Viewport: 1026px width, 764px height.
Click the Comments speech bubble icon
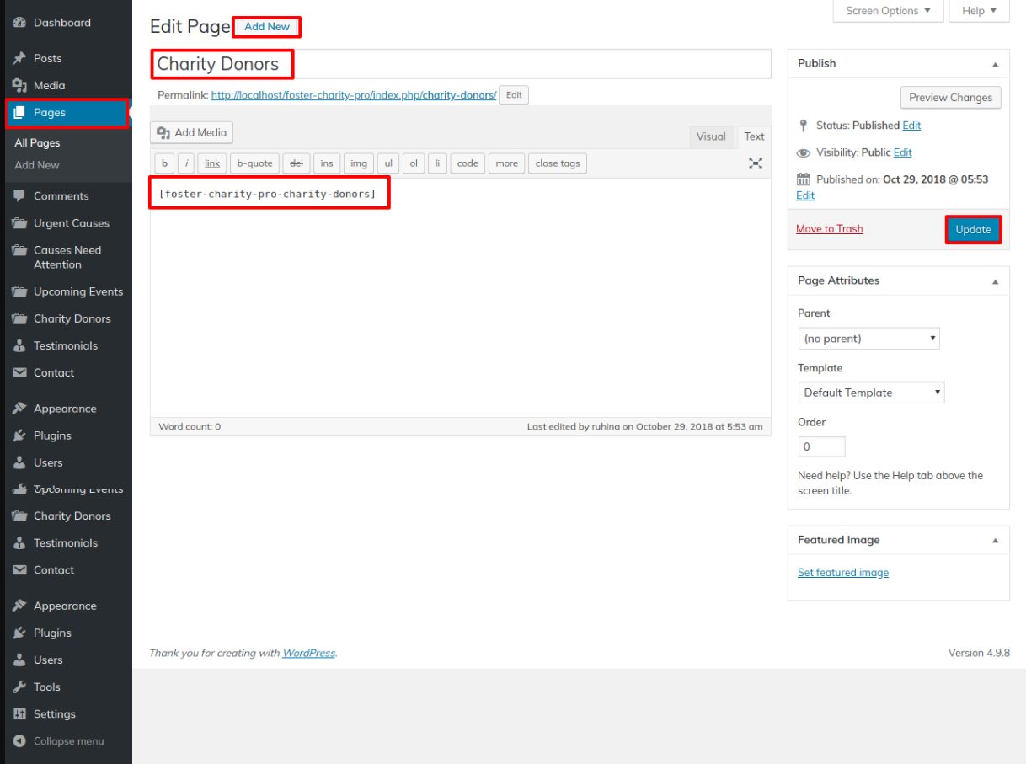click(19, 196)
